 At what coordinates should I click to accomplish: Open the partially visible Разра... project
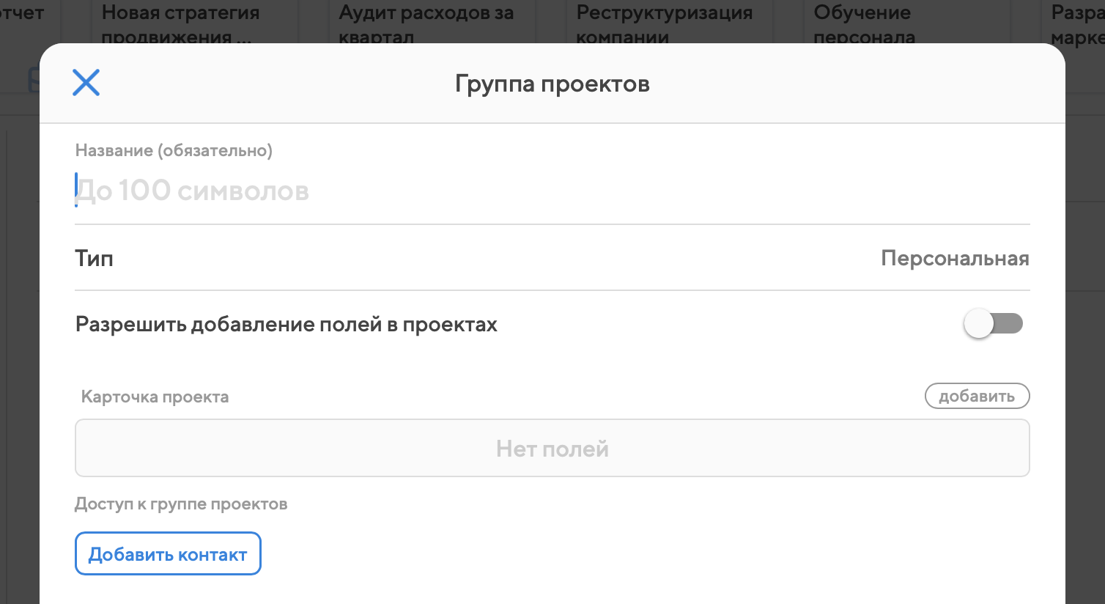(1077, 22)
